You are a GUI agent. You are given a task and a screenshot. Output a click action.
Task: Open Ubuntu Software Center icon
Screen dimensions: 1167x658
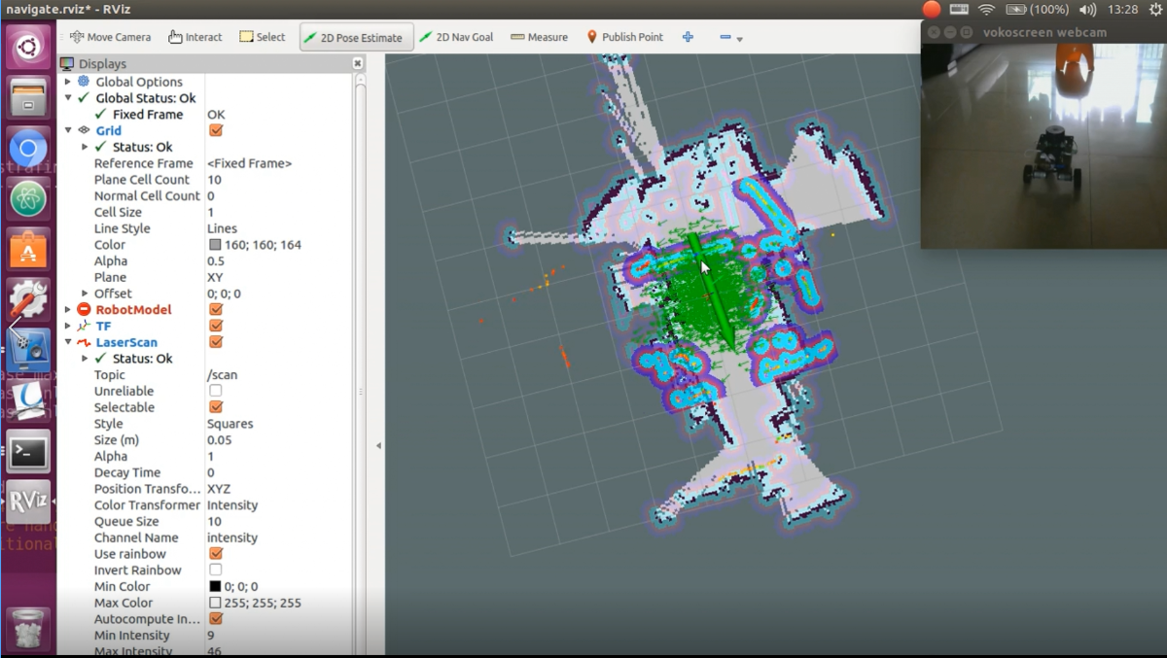click(28, 250)
